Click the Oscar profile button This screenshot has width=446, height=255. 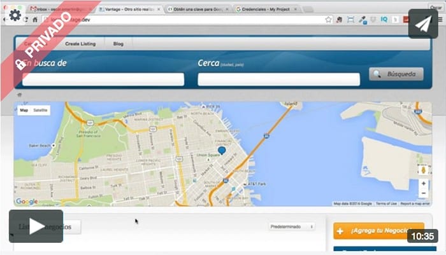[436, 8]
